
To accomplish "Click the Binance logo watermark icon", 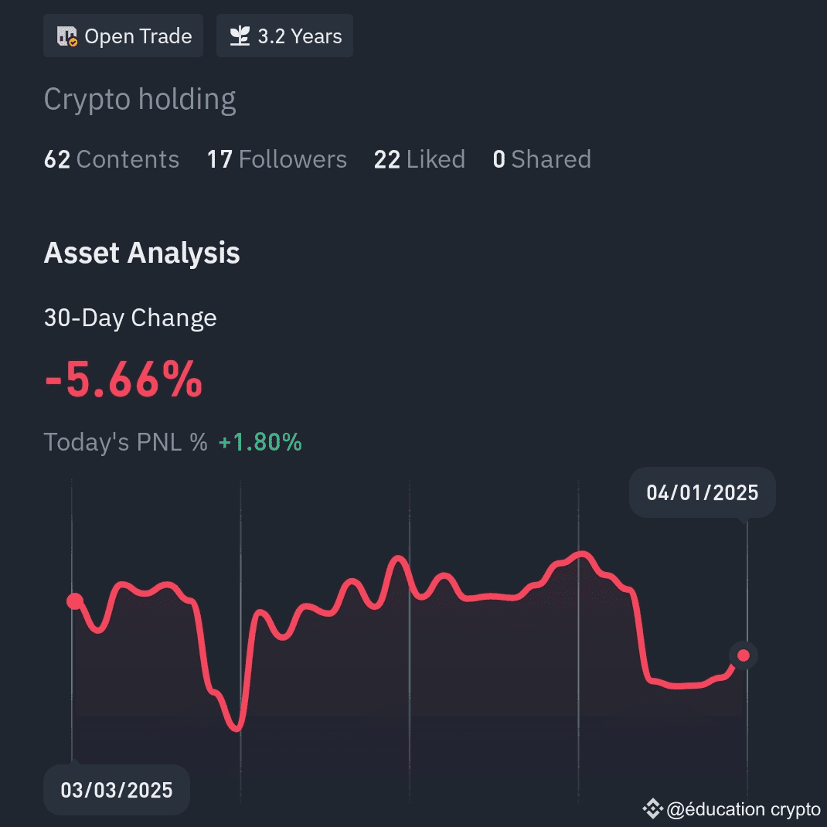I will [652, 808].
